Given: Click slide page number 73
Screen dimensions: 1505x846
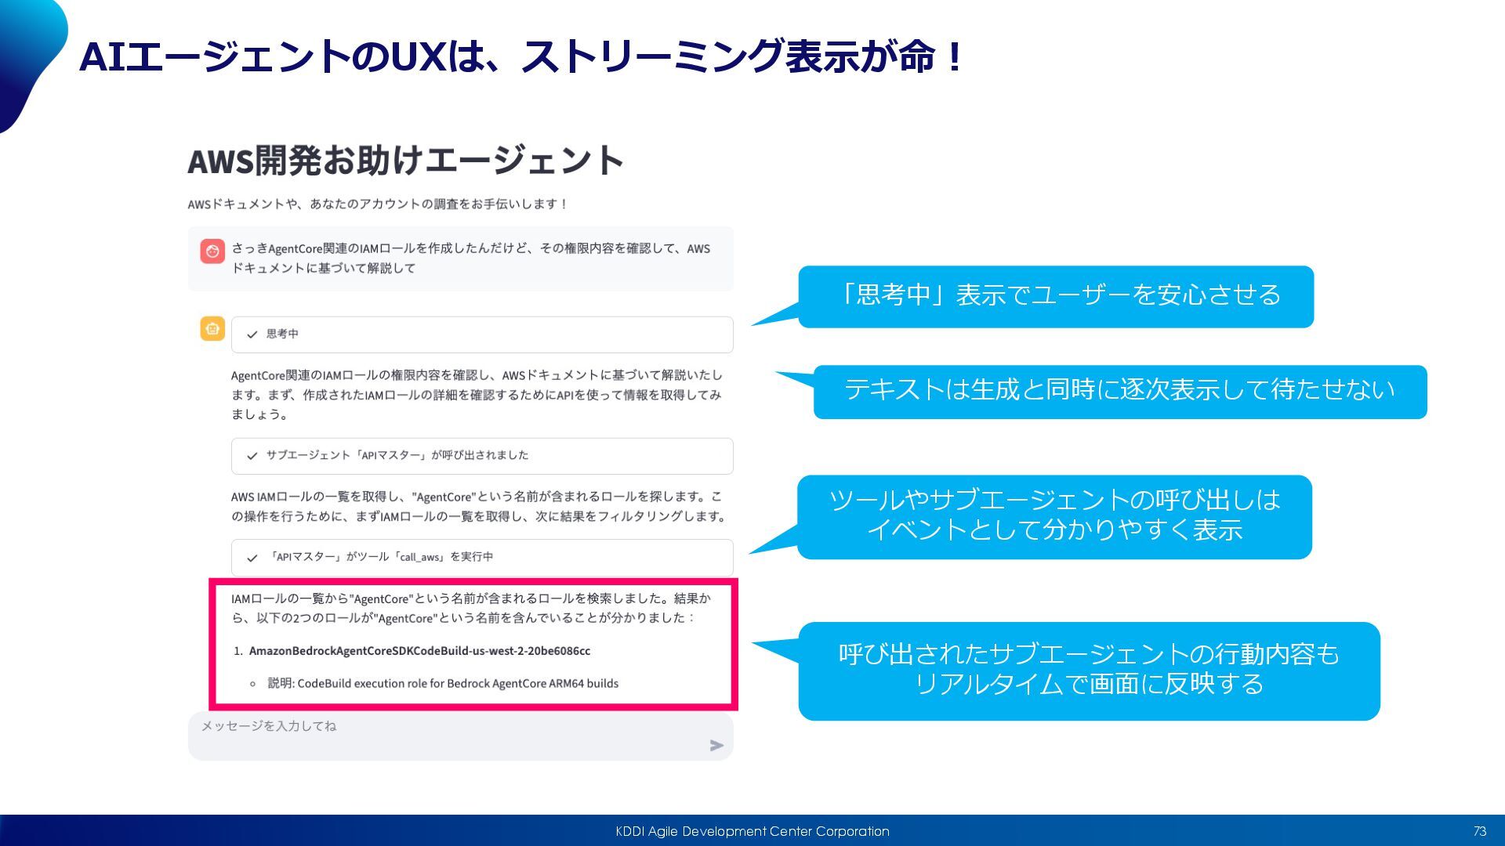Looking at the screenshot, I should (1480, 831).
